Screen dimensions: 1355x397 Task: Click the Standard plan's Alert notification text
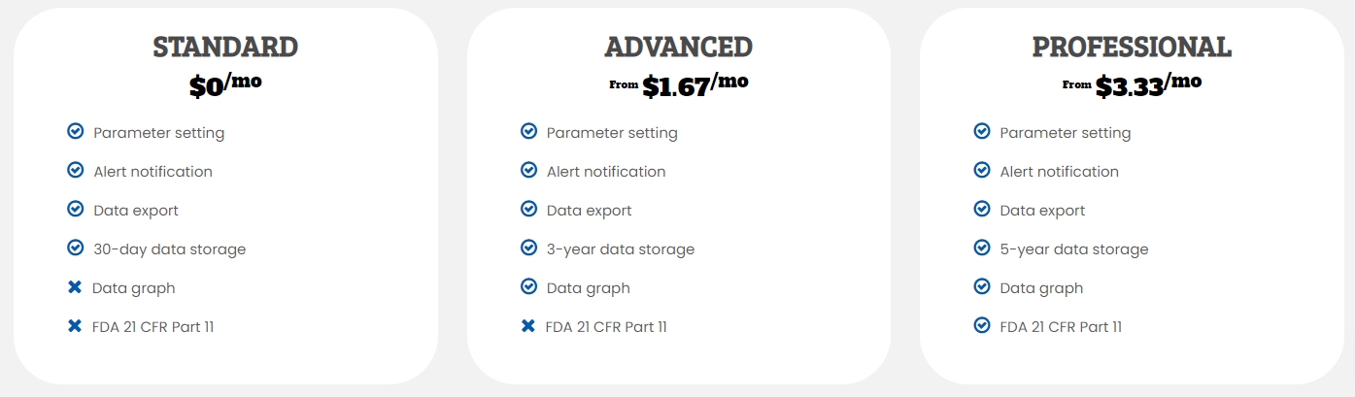click(152, 172)
